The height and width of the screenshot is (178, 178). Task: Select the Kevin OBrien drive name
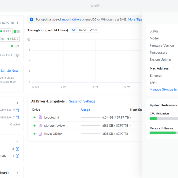point(53,134)
